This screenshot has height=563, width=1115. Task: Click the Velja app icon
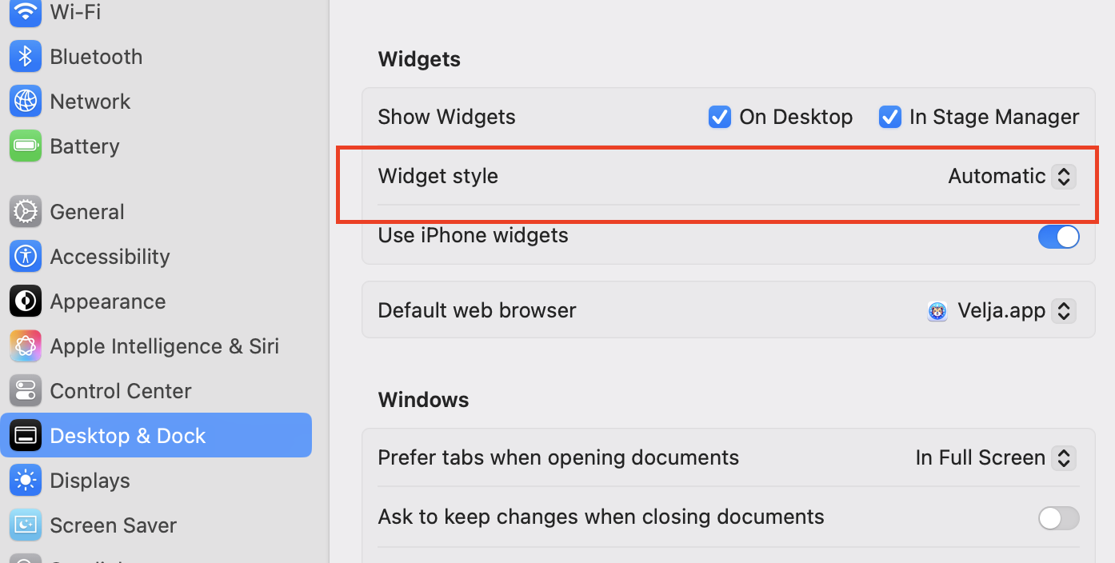point(937,310)
